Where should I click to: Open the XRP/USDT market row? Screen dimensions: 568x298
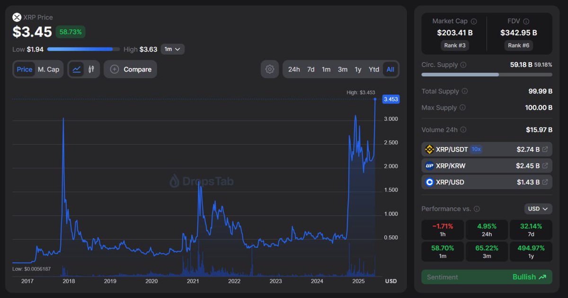point(487,149)
